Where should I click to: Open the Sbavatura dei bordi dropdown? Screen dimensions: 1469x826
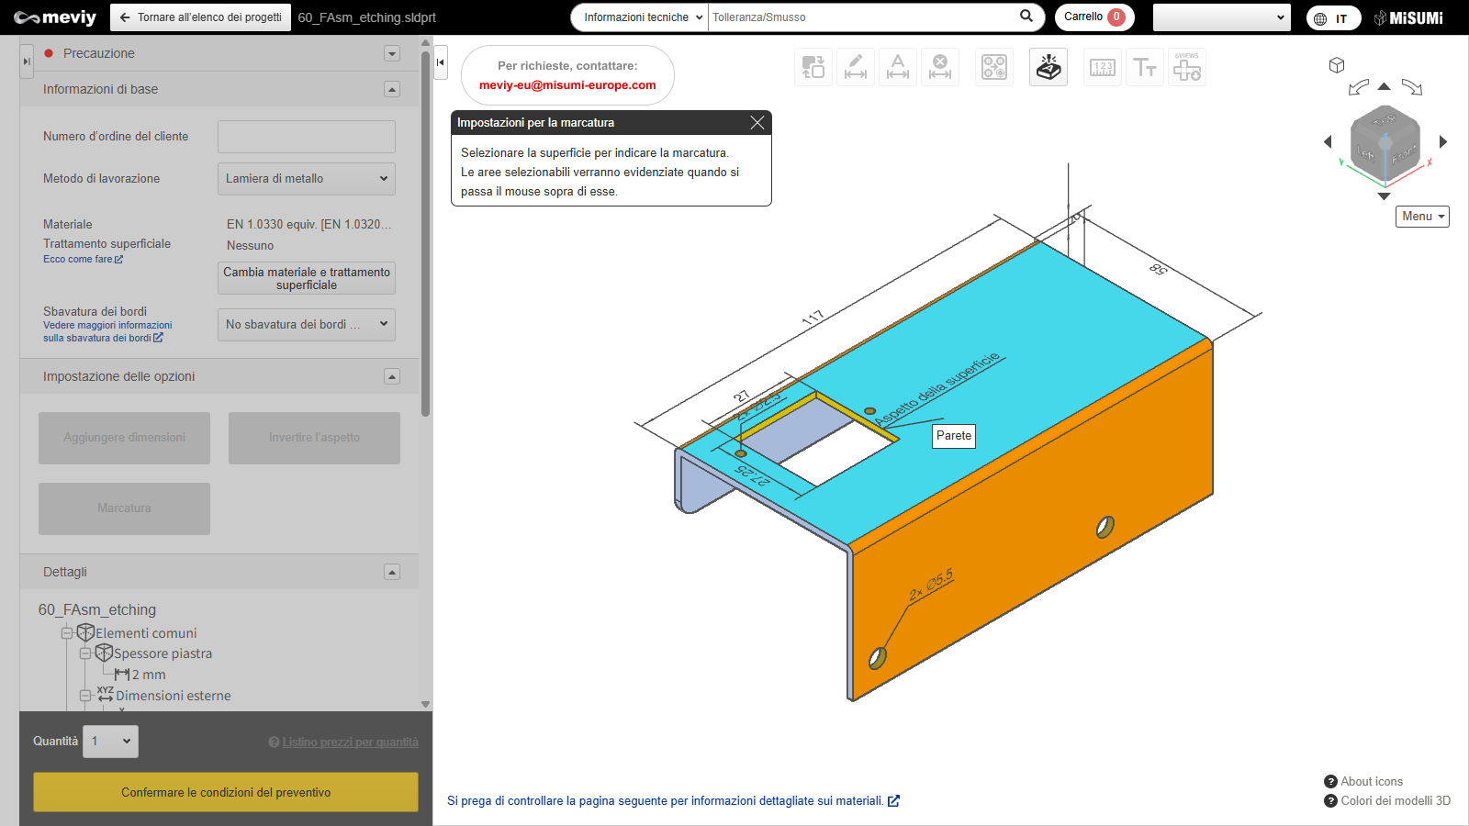pos(306,324)
